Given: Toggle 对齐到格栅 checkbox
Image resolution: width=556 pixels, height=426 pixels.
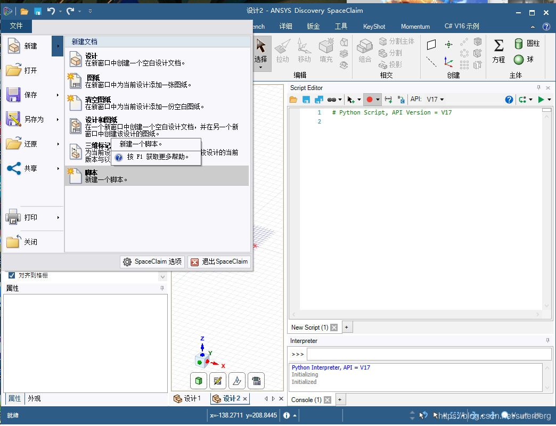Looking at the screenshot, I should [x=11, y=275].
